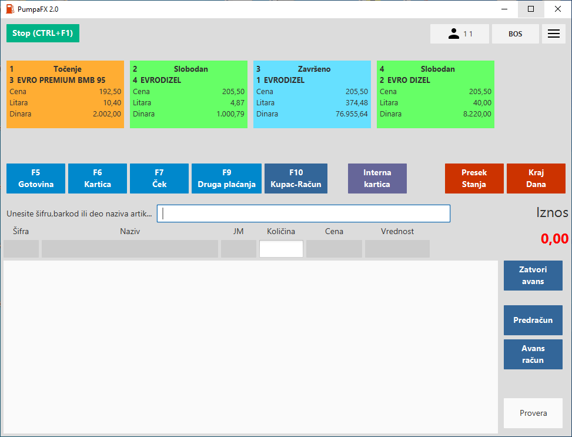572x437 pixels.
Task: Select pump 3 Završeno tile
Action: coord(312,94)
